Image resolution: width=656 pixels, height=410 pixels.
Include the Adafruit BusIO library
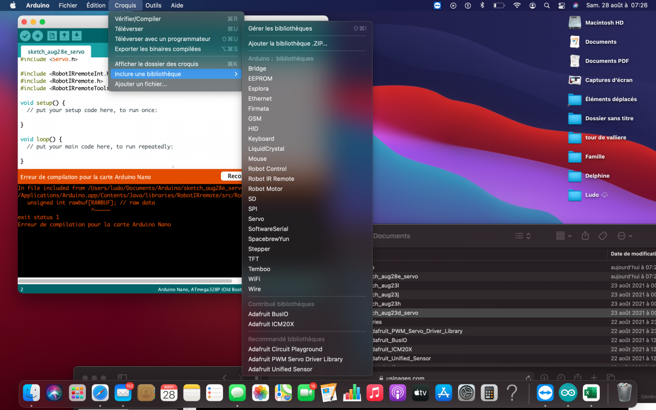tap(307, 314)
